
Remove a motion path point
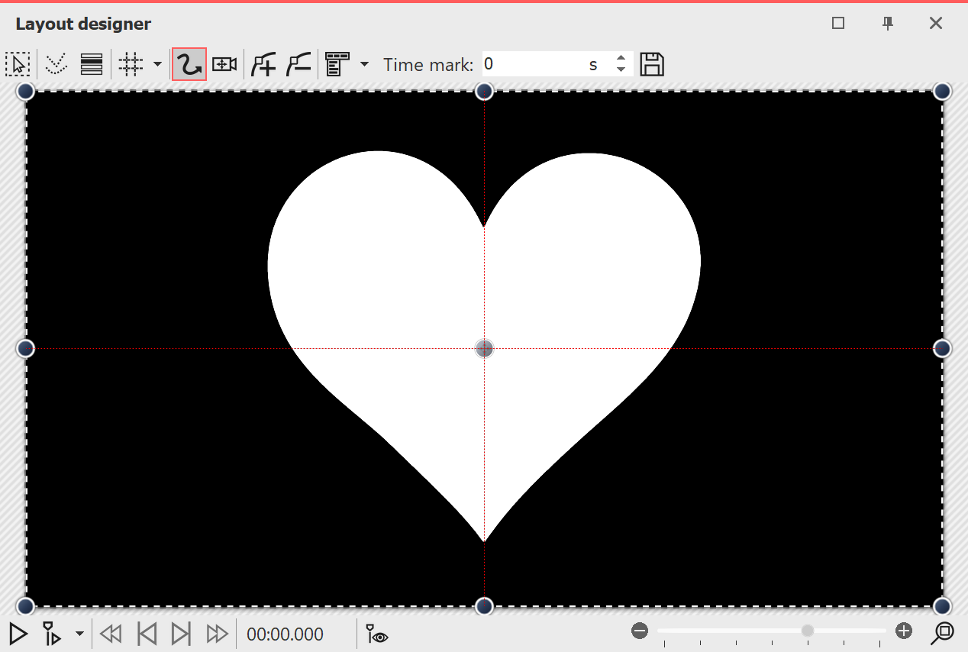click(298, 64)
